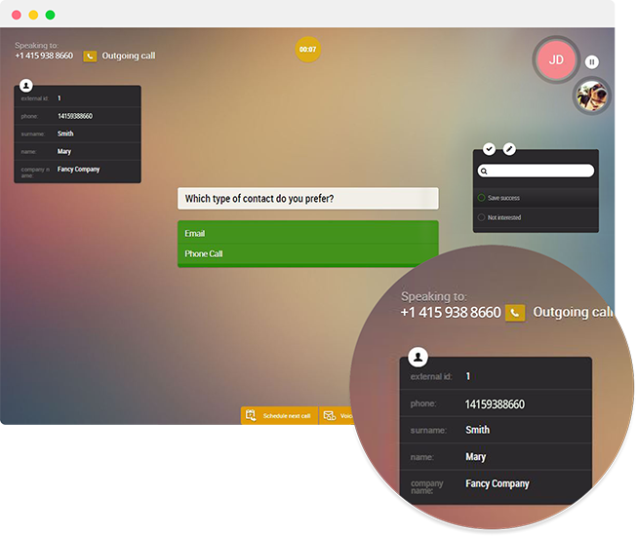Click the calendar icon on Schedule next call

(x=252, y=416)
